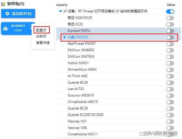Enable the Gosuncn ME3616 toggle
Image resolution: width=182 pixels, height=139 pixels.
tap(170, 96)
